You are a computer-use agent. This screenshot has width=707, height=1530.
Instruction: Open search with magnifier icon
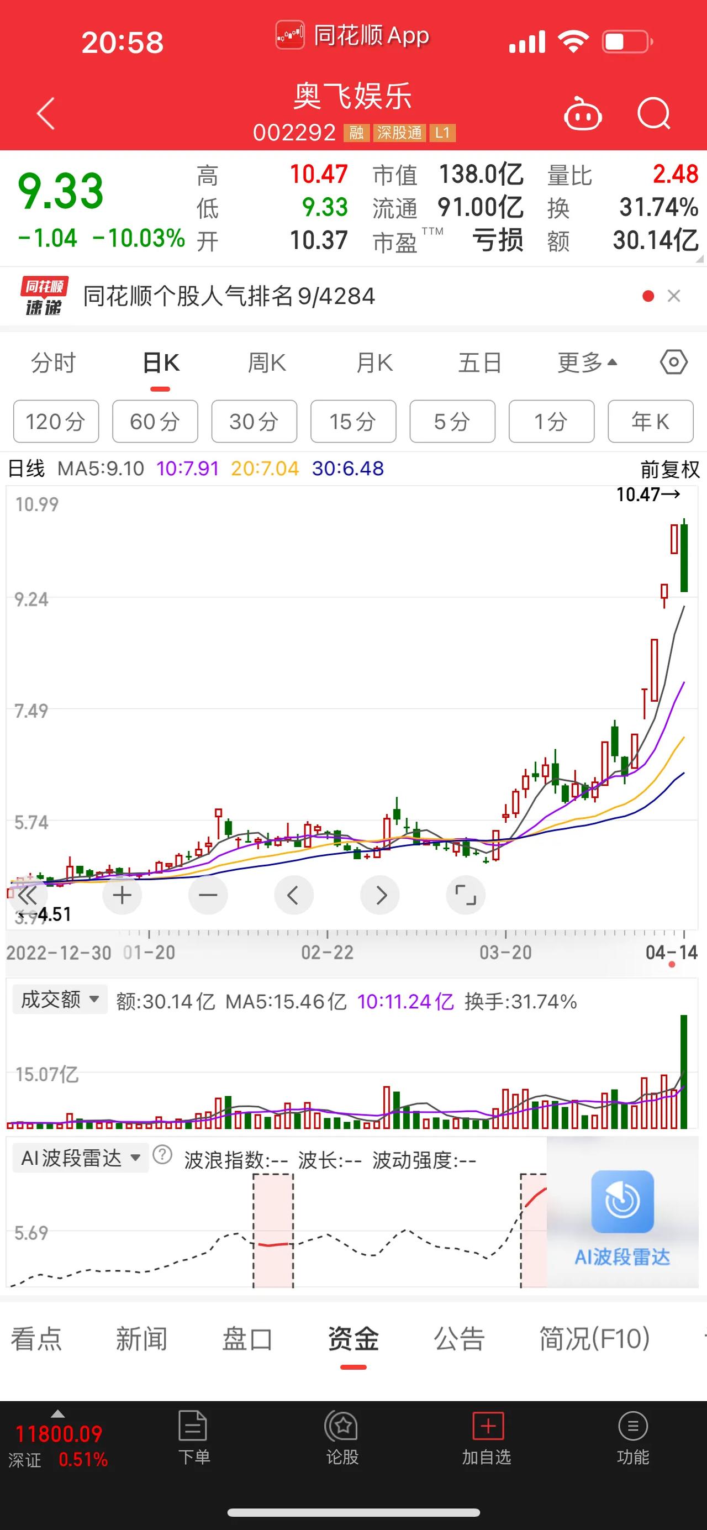pyautogui.click(x=653, y=113)
